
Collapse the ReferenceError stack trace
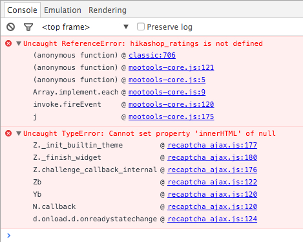pyautogui.click(x=19, y=44)
